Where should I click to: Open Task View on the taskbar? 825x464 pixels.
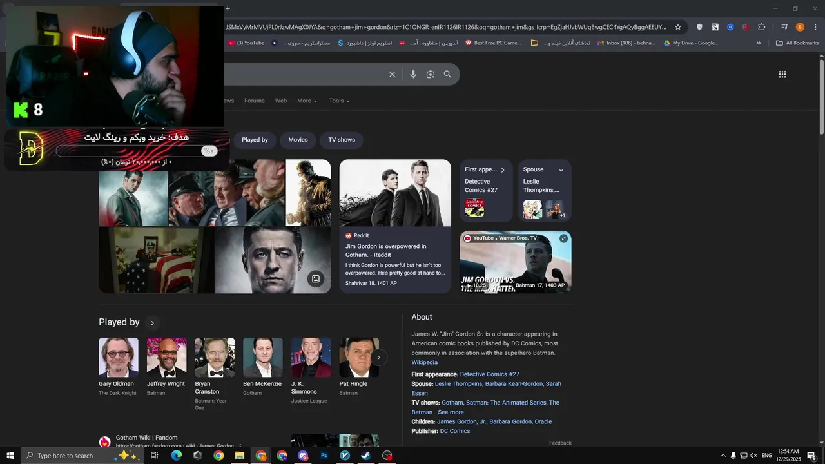(155, 456)
